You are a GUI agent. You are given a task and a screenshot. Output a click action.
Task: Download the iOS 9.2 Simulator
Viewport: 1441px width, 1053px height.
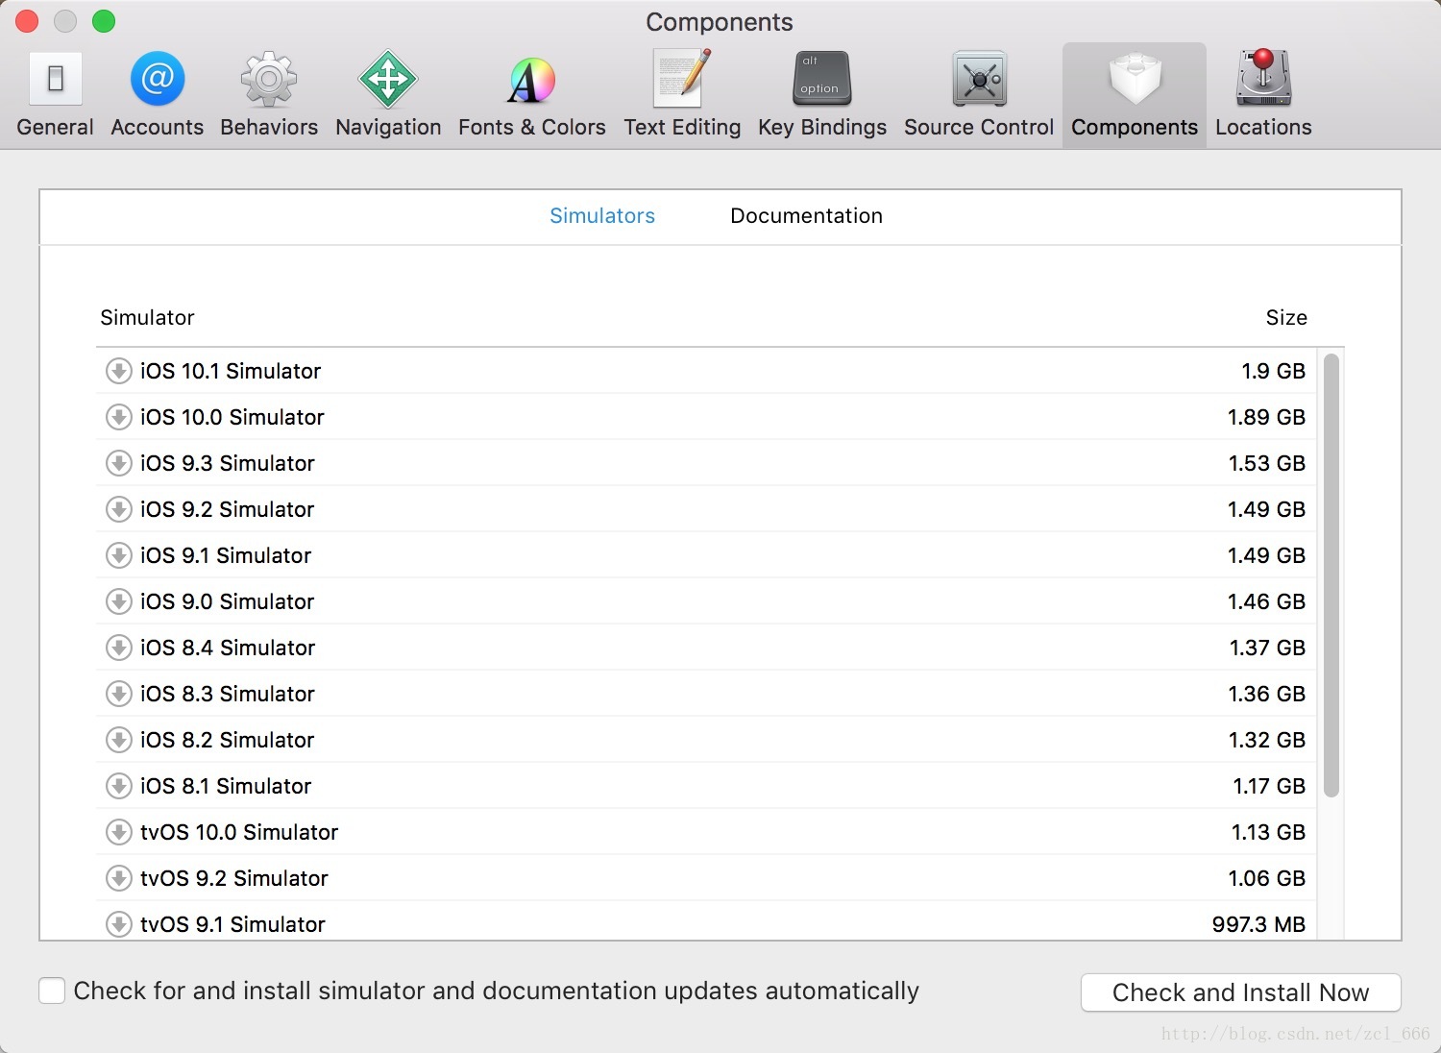tap(118, 509)
